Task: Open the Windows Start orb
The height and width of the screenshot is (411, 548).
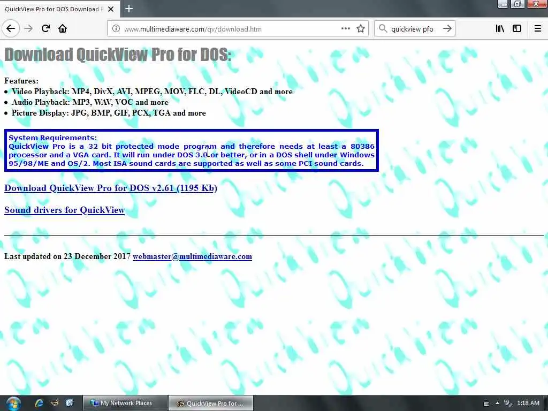Action: click(x=13, y=404)
